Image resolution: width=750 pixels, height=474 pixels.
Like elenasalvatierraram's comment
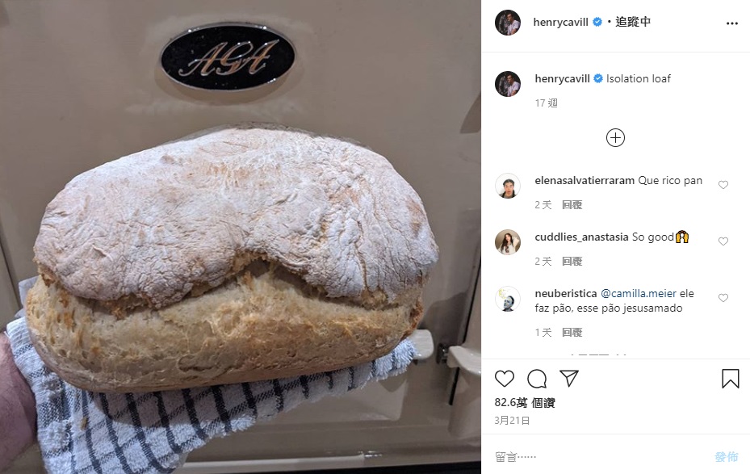(x=723, y=185)
